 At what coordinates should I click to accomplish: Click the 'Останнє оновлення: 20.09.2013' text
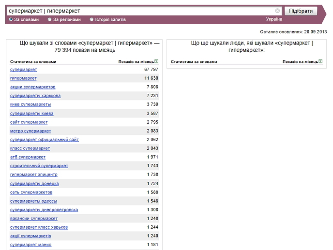(293, 32)
